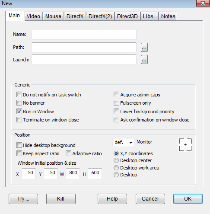This screenshot has width=210, height=214.
Task: Choose Desktop work area option
Action: [x=116, y=168]
